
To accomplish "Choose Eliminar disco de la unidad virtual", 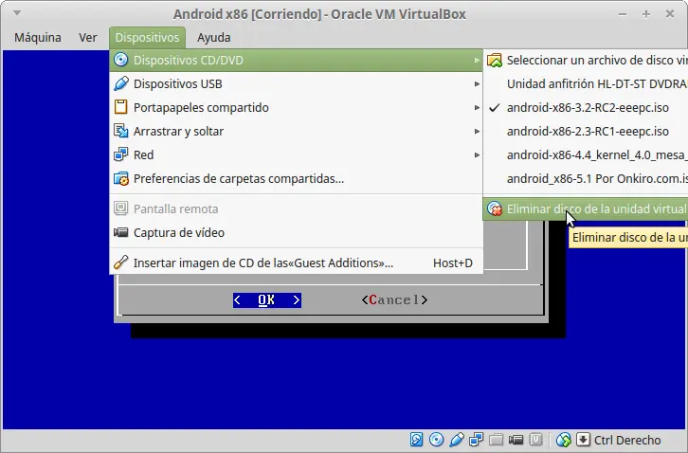I will (x=586, y=208).
